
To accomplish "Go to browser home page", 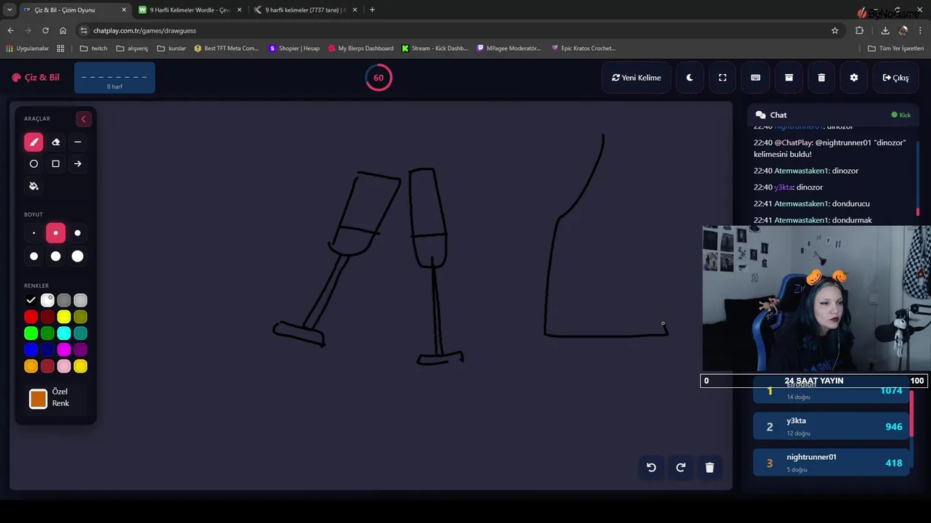I will (63, 31).
